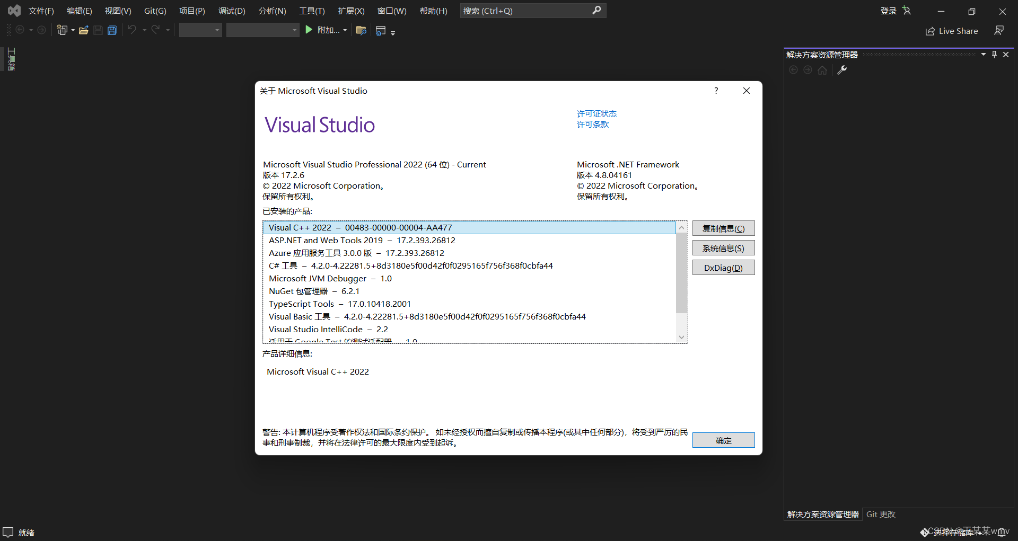Open a new project with the New Project icon
1018x541 pixels.
point(62,30)
